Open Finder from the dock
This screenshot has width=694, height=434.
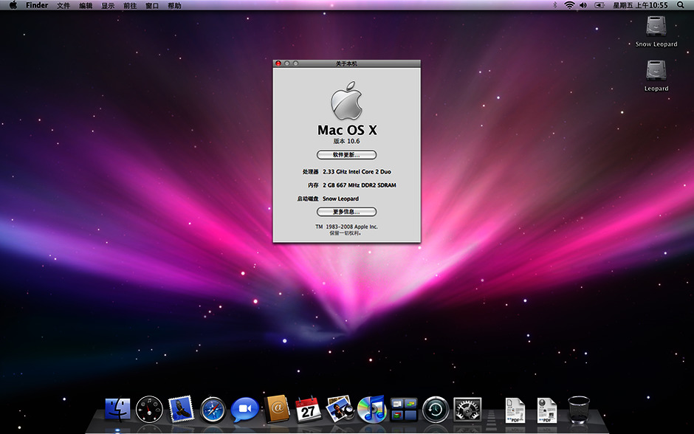[117, 408]
